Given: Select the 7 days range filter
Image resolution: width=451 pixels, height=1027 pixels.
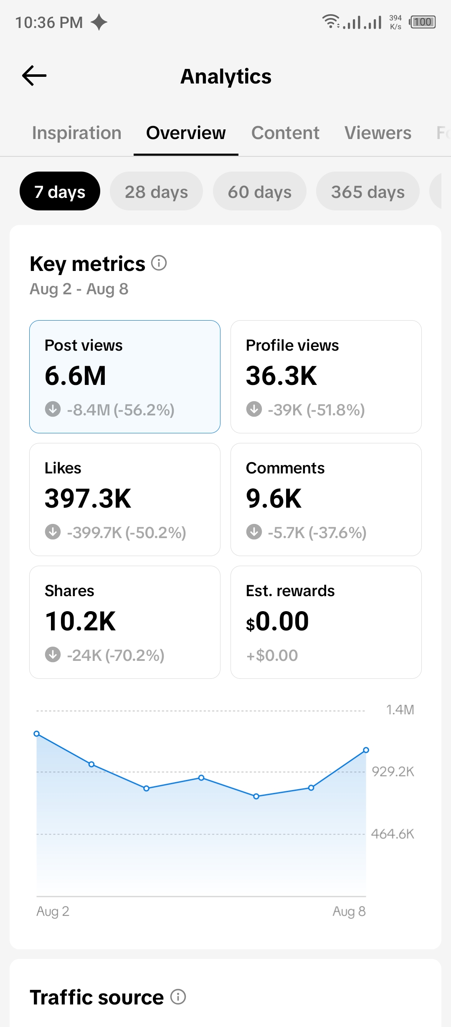Looking at the screenshot, I should (60, 191).
